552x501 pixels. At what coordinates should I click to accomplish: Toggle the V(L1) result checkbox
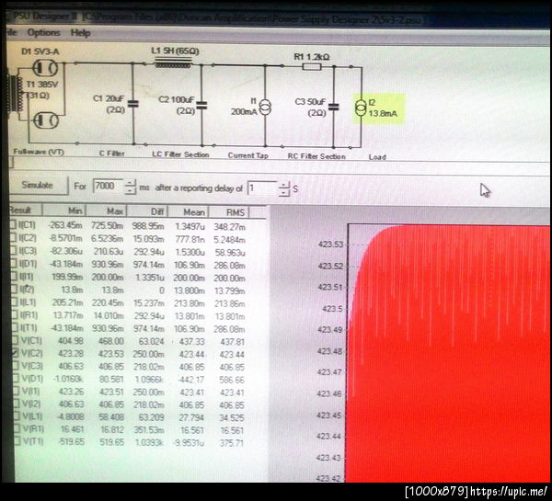(17, 416)
